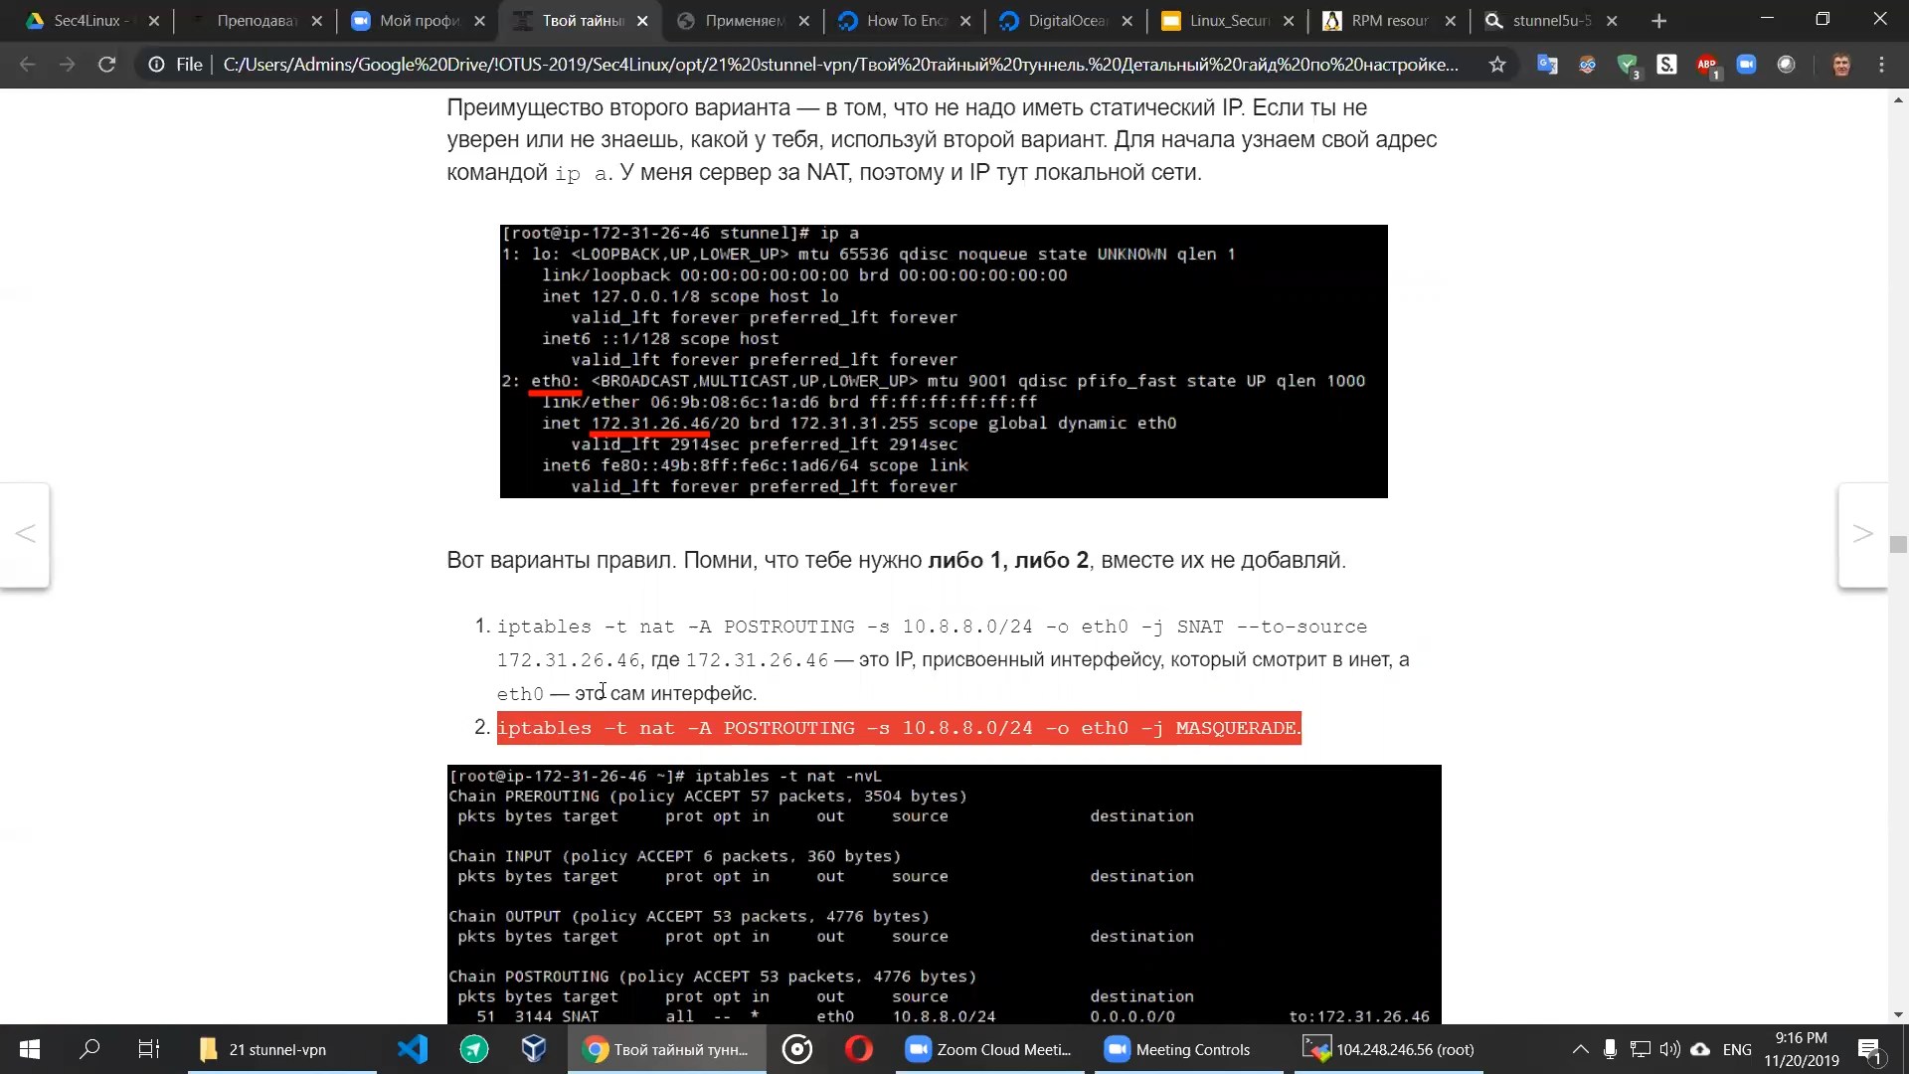Viewport: 1909px width, 1074px height.
Task: Click the bold text либо 1, либо 2
Action: (x=1008, y=560)
